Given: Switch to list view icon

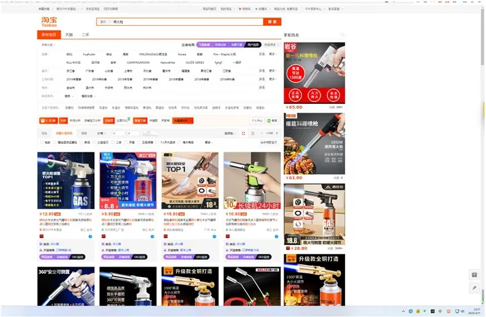Looking at the screenshot, I should click(x=253, y=133).
